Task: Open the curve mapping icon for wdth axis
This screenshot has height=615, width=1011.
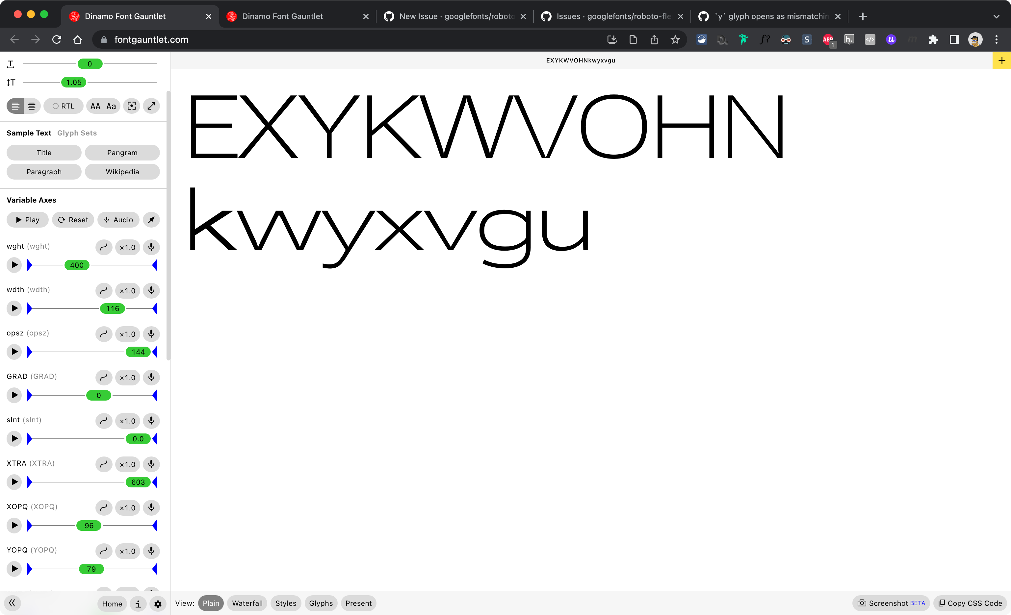Action: point(104,291)
